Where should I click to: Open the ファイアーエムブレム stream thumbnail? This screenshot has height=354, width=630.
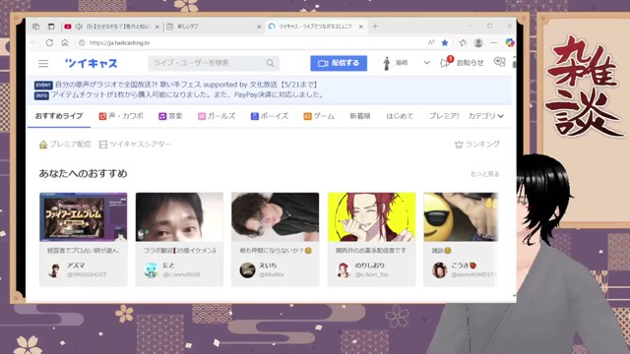click(x=83, y=217)
